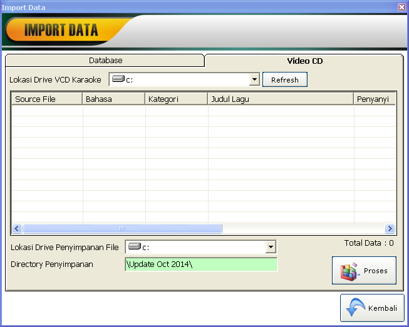Screen dimensions: 409x327
Task: Click the Bahasa column header
Action: [114, 99]
